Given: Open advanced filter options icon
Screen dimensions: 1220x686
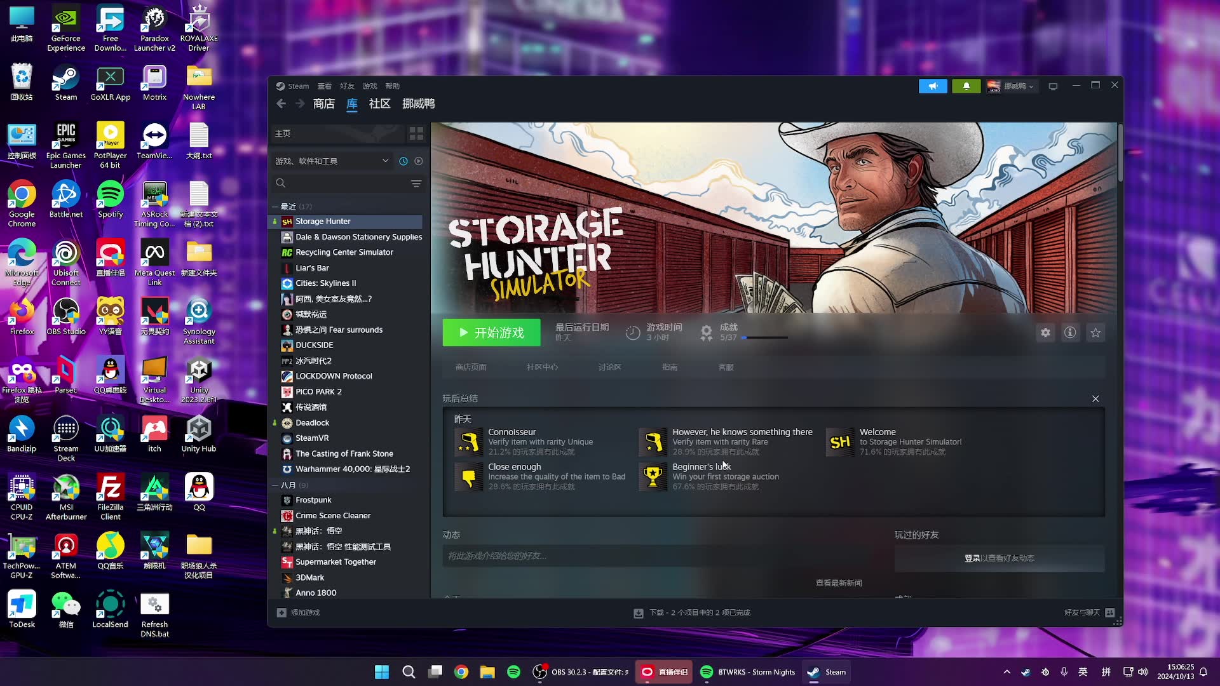Looking at the screenshot, I should (x=416, y=184).
